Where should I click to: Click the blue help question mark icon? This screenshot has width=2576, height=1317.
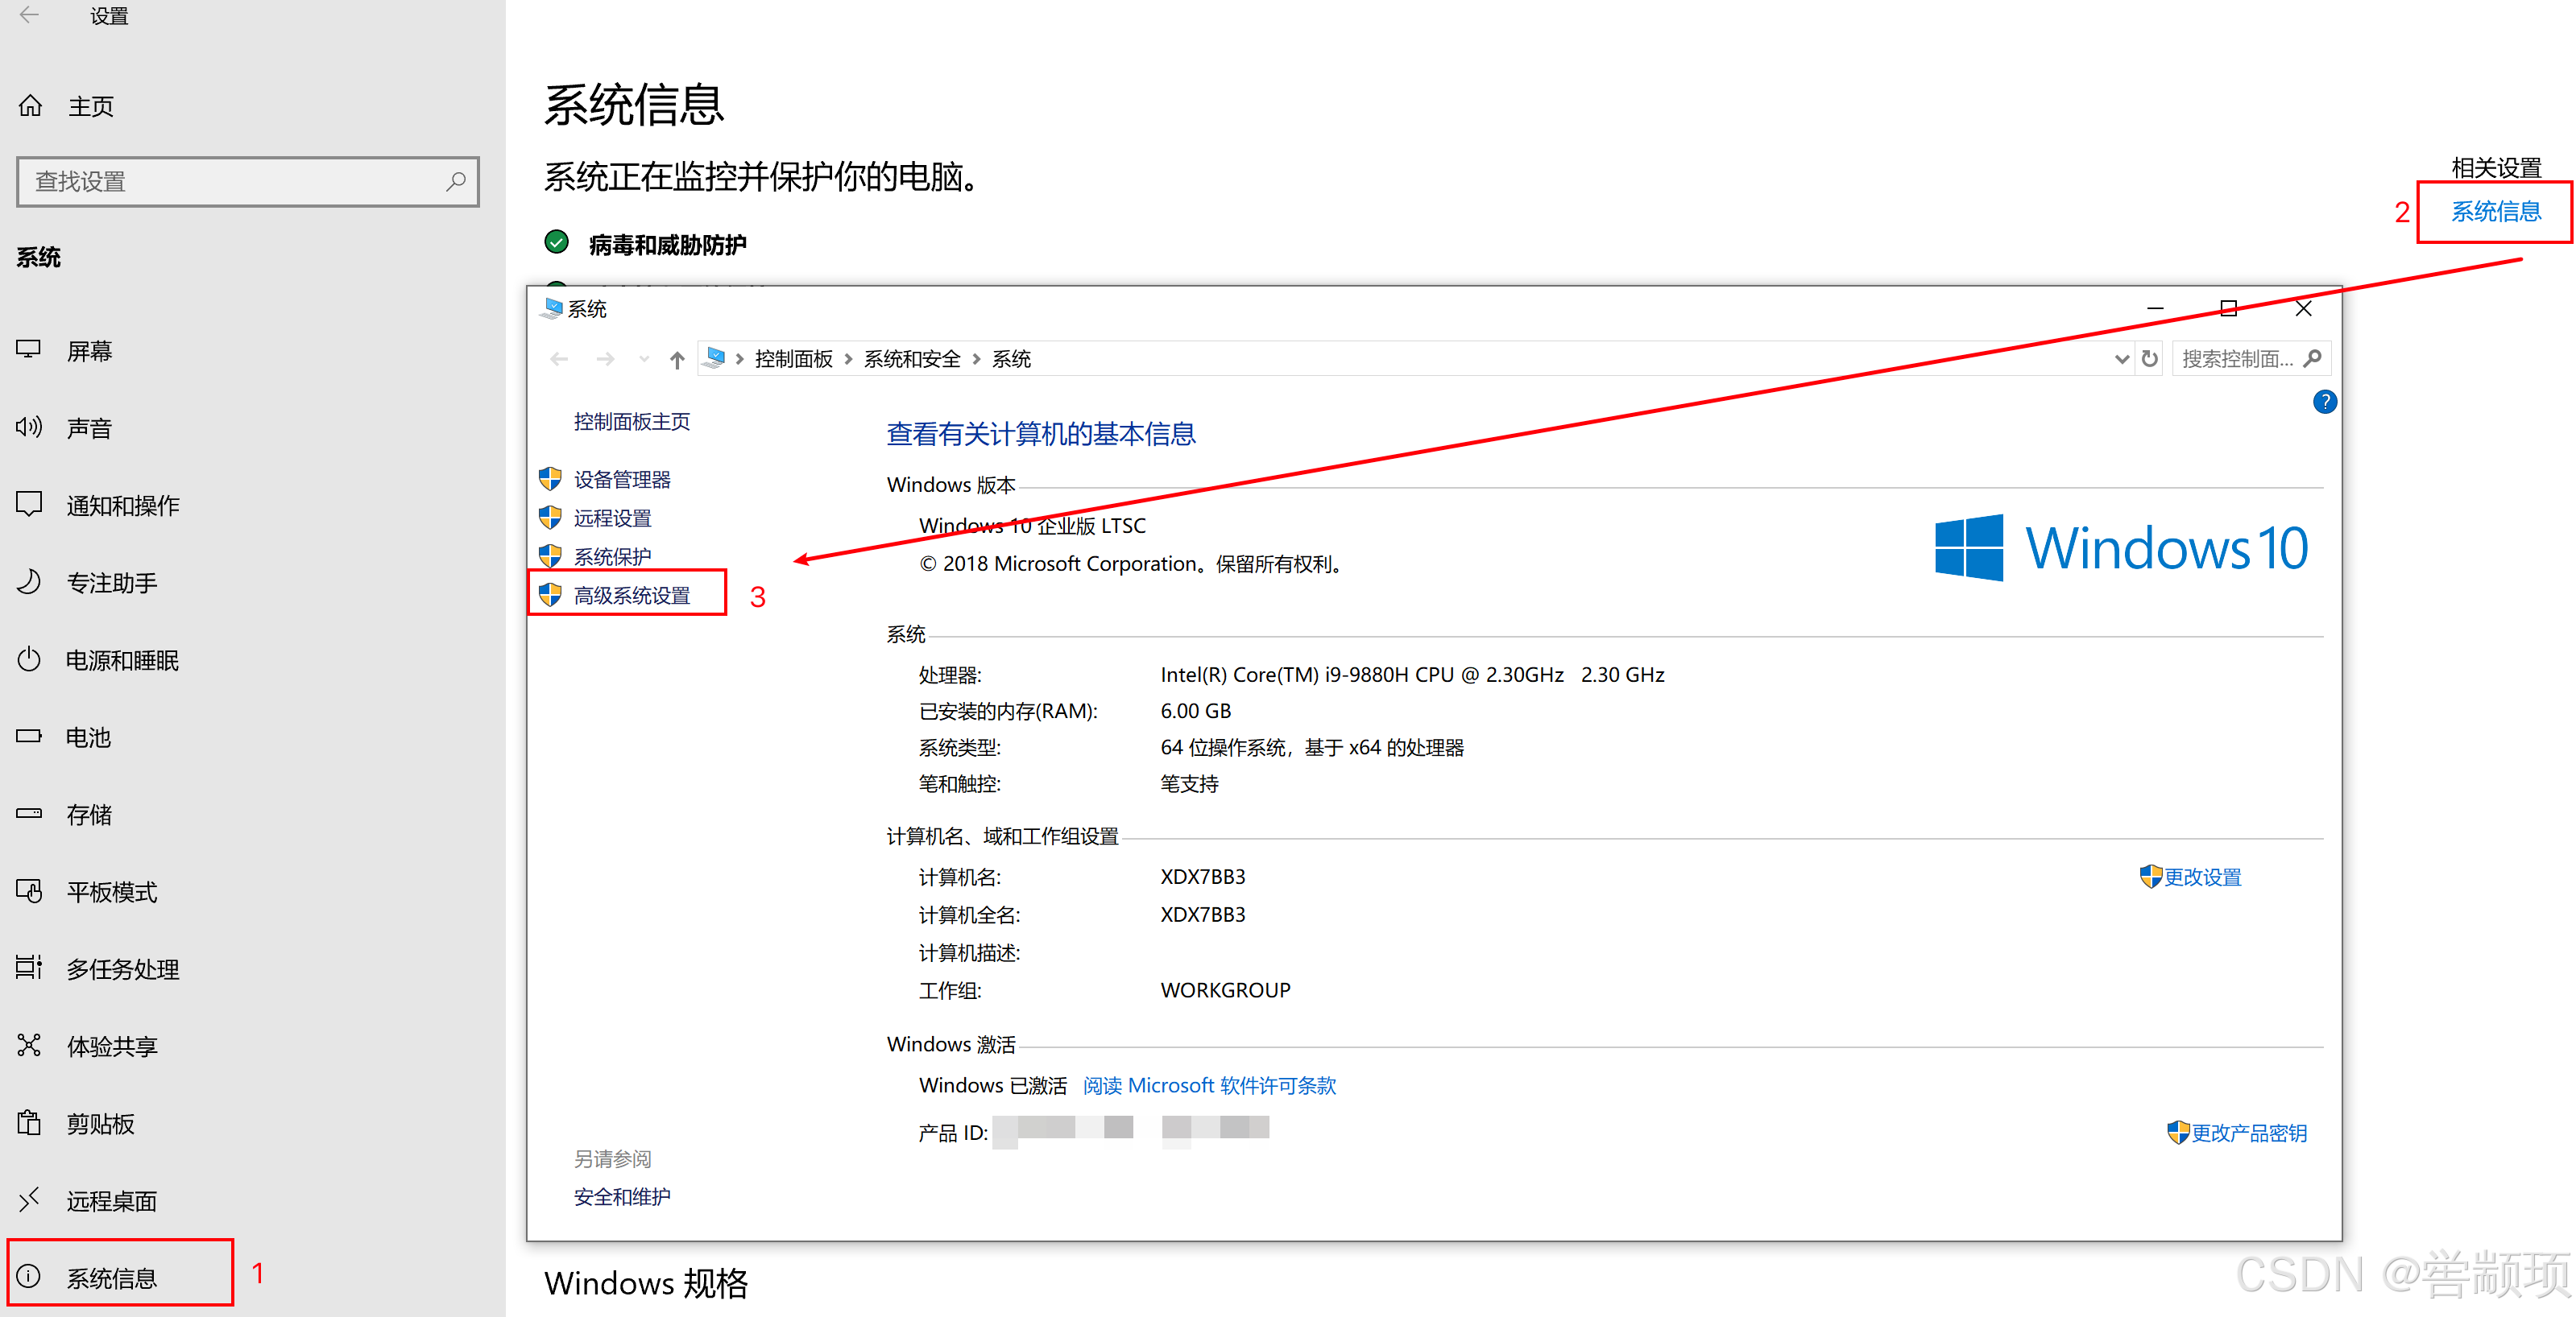click(x=2324, y=402)
